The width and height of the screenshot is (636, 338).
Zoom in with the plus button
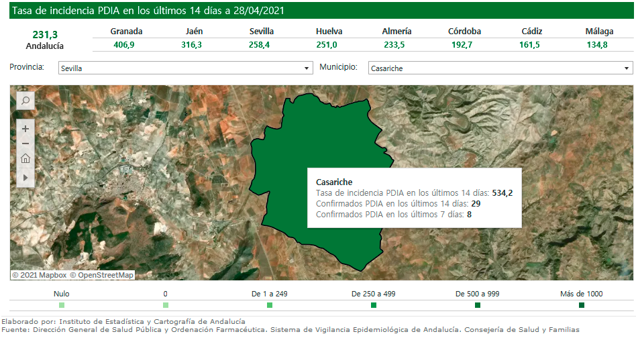tap(25, 128)
